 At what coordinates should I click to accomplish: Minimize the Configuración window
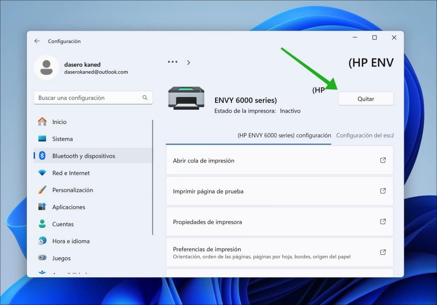[x=355, y=37]
